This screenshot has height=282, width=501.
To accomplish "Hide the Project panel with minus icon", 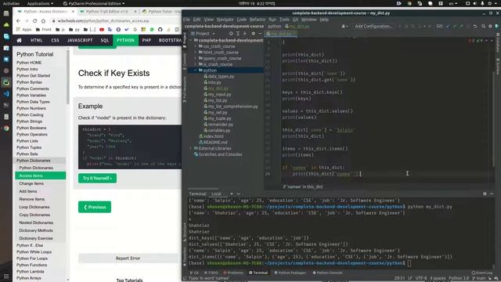I will [x=260, y=33].
